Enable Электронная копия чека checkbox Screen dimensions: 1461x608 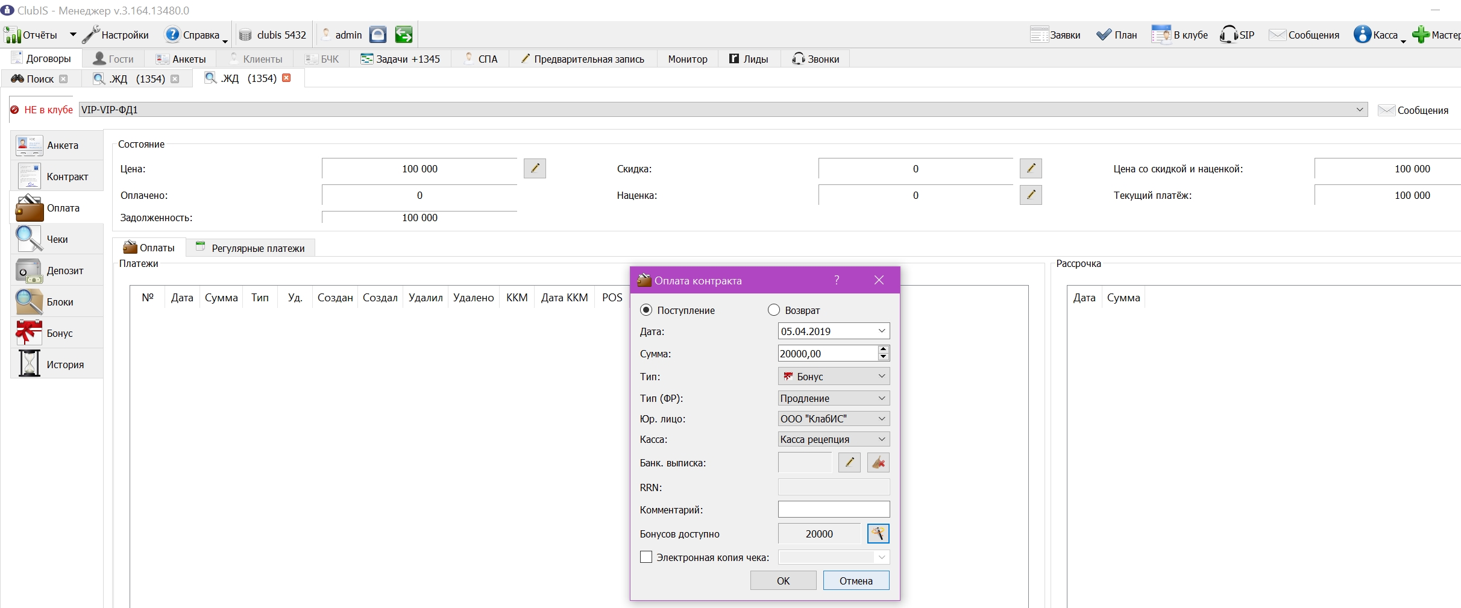(x=646, y=557)
